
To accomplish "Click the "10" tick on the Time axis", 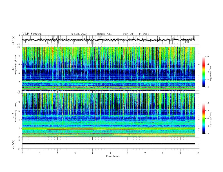I will click(x=198, y=153).
